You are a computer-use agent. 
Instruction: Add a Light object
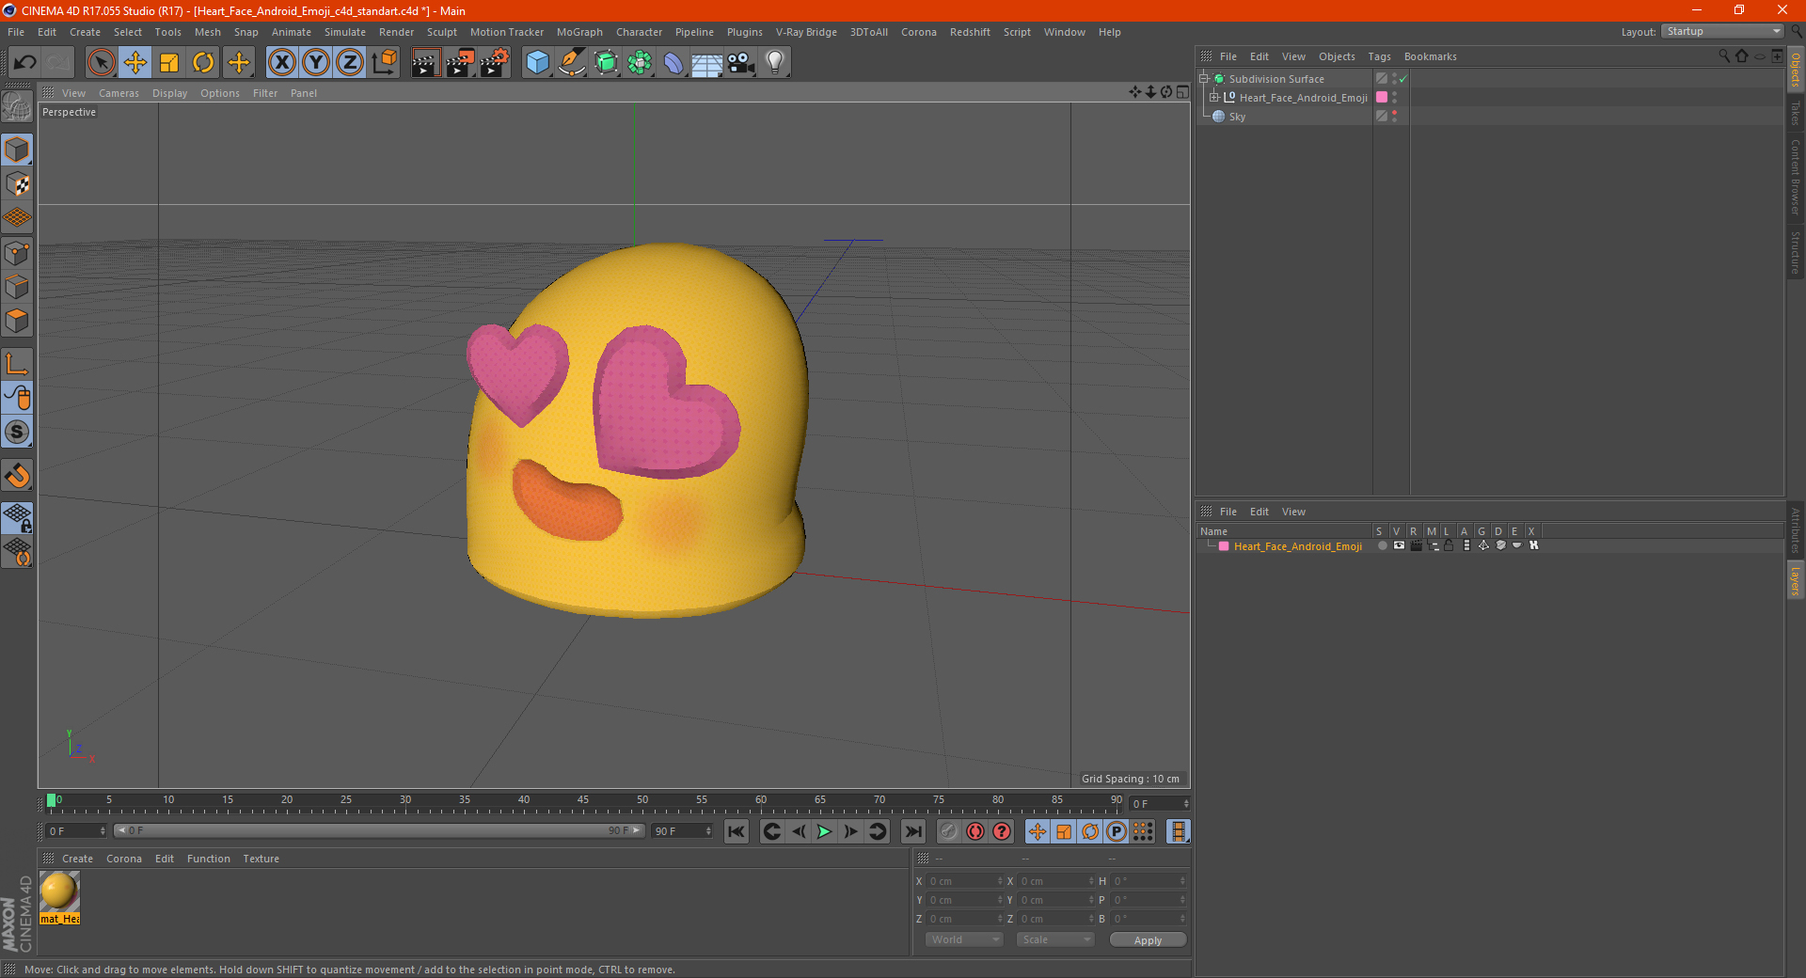pyautogui.click(x=775, y=63)
